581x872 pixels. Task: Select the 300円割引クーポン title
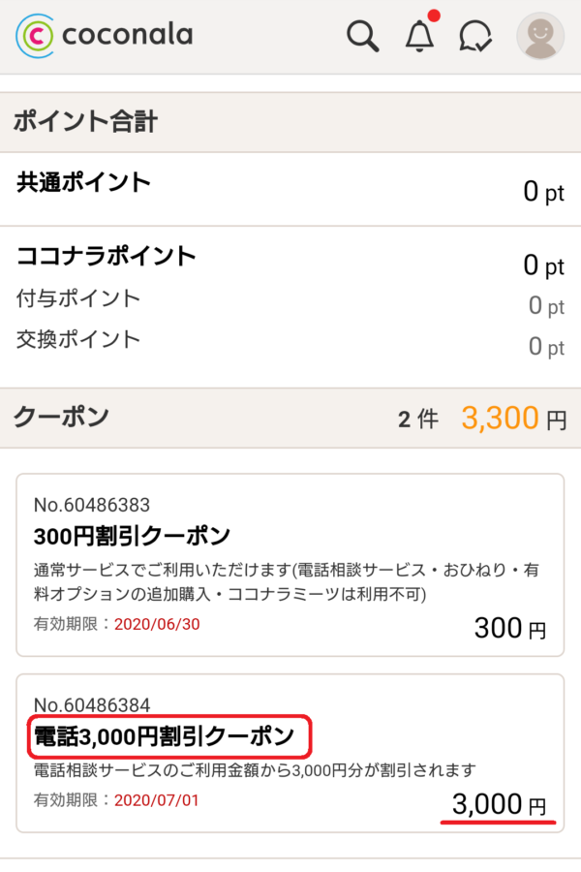pyautogui.click(x=132, y=534)
